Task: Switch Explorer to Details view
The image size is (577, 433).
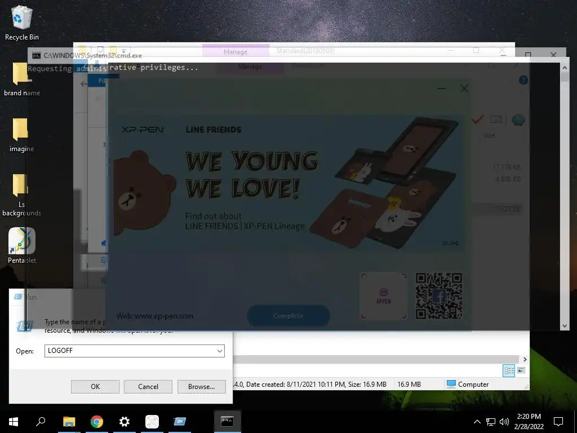Action: pos(509,370)
